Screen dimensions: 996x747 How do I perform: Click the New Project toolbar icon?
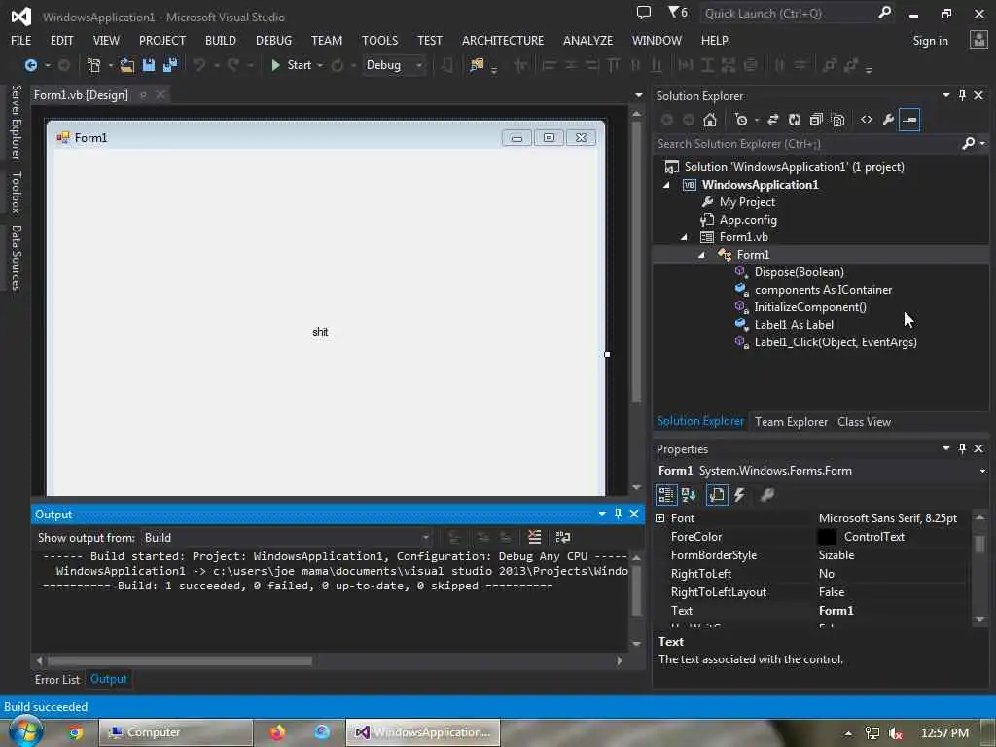coord(93,65)
